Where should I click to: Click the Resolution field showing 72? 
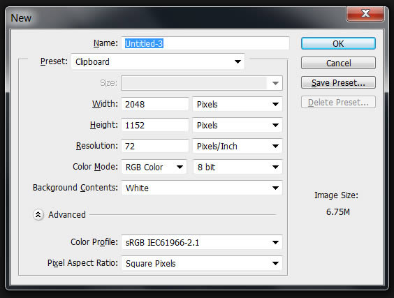click(x=155, y=146)
